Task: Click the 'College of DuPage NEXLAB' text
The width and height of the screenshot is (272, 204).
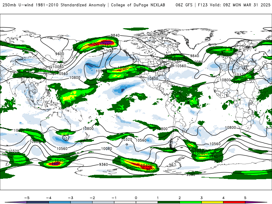Action: 138,5
